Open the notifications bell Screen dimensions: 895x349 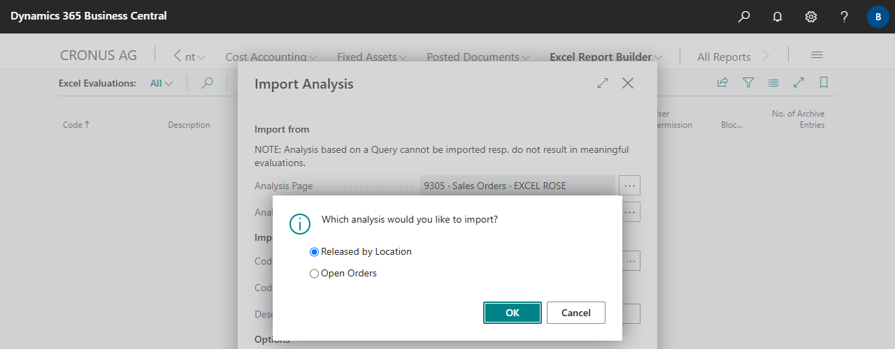pyautogui.click(x=778, y=17)
